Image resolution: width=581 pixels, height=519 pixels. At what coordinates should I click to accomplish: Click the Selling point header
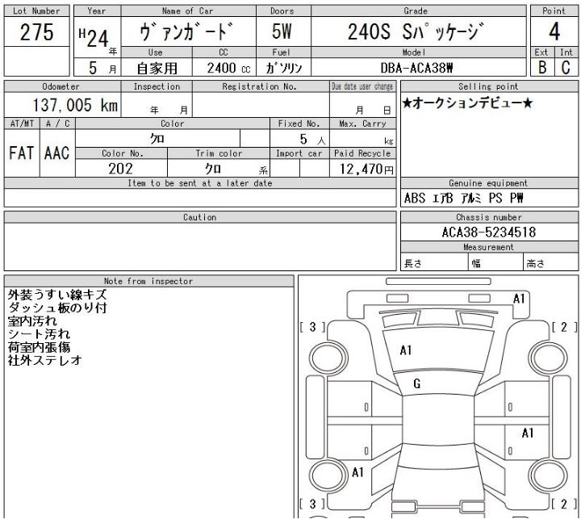488,86
